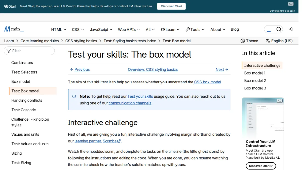This screenshot has width=302, height=170.
Task: Click the Discover Otari banner button
Action: point(171,6)
